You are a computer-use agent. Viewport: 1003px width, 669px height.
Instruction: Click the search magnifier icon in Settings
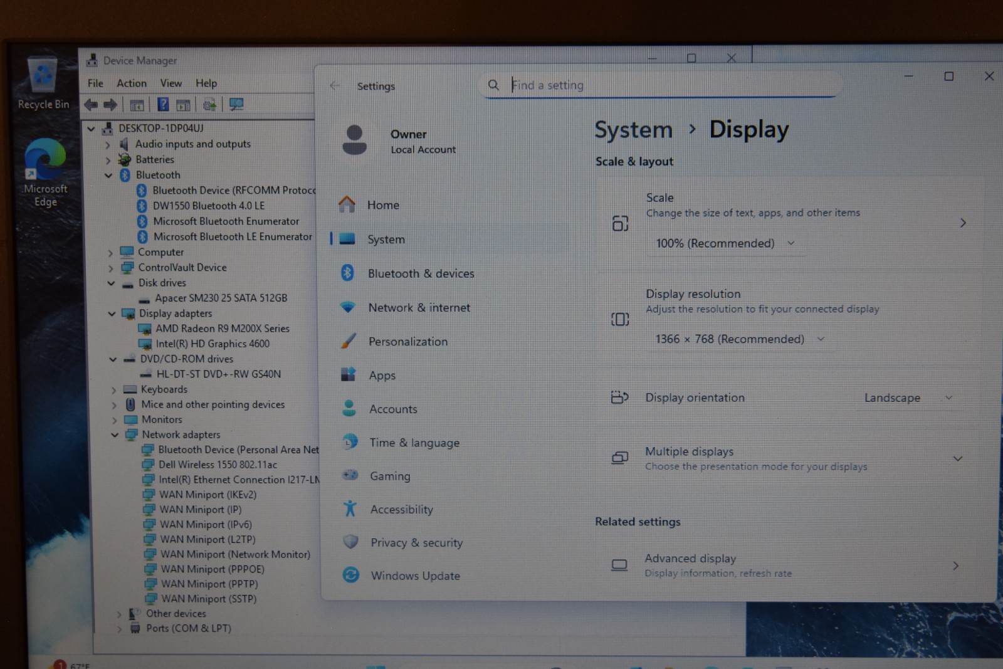pyautogui.click(x=494, y=85)
